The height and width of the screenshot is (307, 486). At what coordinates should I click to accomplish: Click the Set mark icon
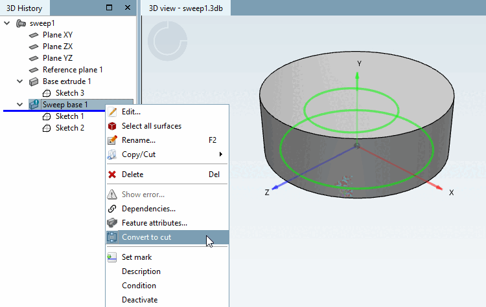point(112,257)
